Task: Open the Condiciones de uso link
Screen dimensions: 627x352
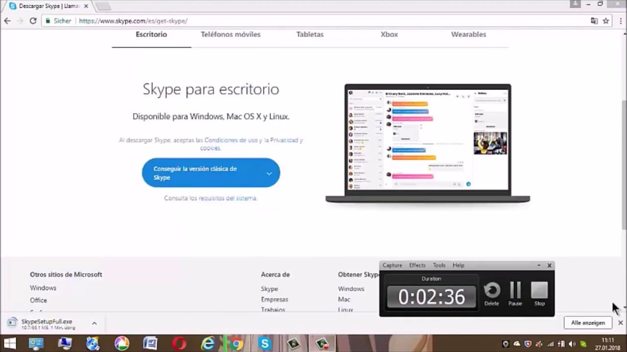Action: point(231,140)
